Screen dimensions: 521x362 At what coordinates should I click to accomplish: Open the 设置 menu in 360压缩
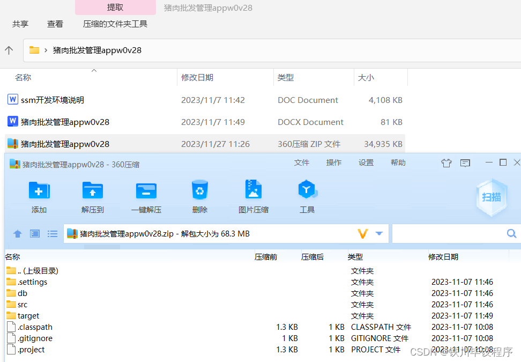[x=366, y=162]
